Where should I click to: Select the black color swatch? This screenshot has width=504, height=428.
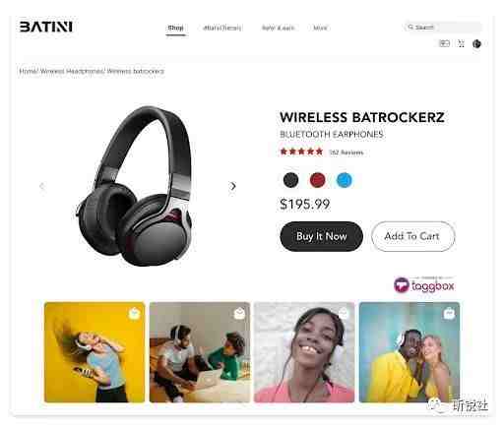pyautogui.click(x=290, y=180)
